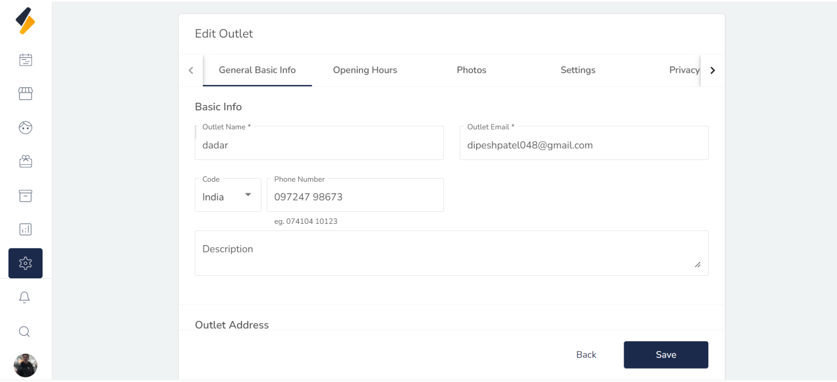The image size is (837, 382).
Task: Open the settings gear icon in sidebar
Action: pyautogui.click(x=25, y=263)
